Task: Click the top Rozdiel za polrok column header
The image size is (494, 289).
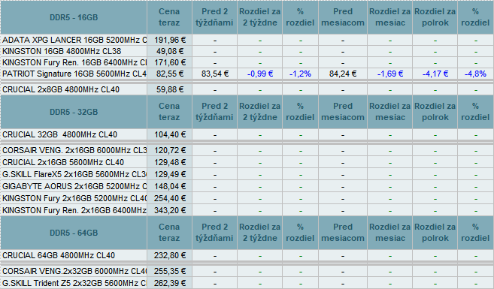Action: pyautogui.click(x=435, y=17)
